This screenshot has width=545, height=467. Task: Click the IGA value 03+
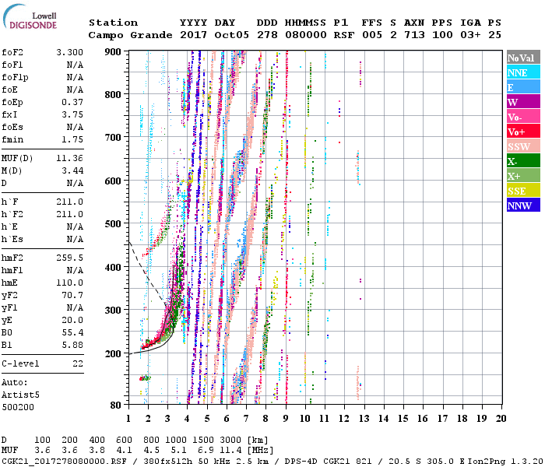click(x=470, y=35)
